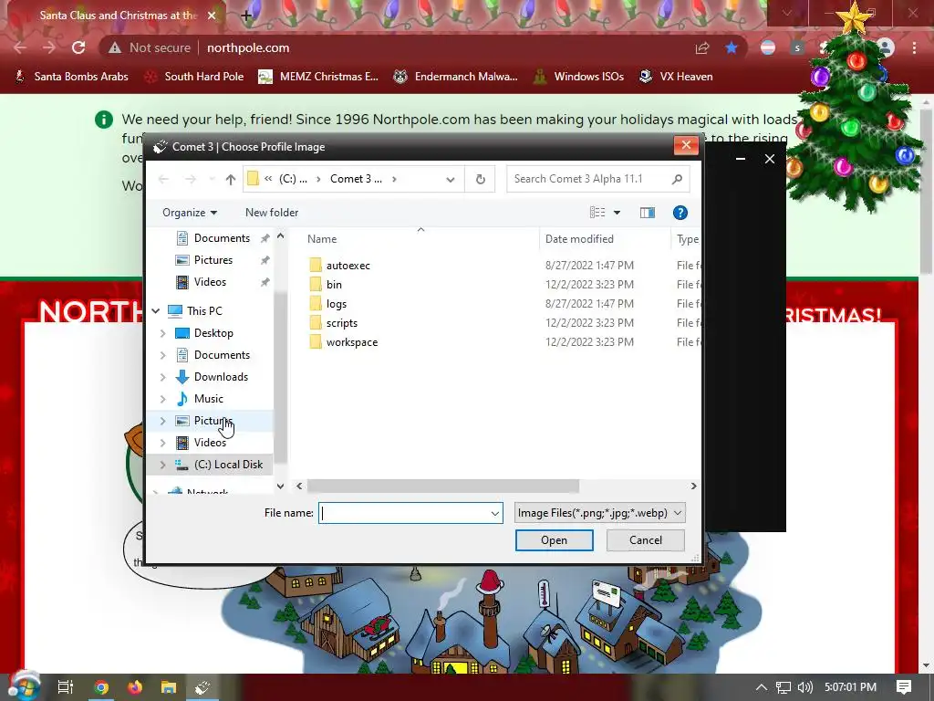Switch to Comet app on taskbar

[x=202, y=687]
